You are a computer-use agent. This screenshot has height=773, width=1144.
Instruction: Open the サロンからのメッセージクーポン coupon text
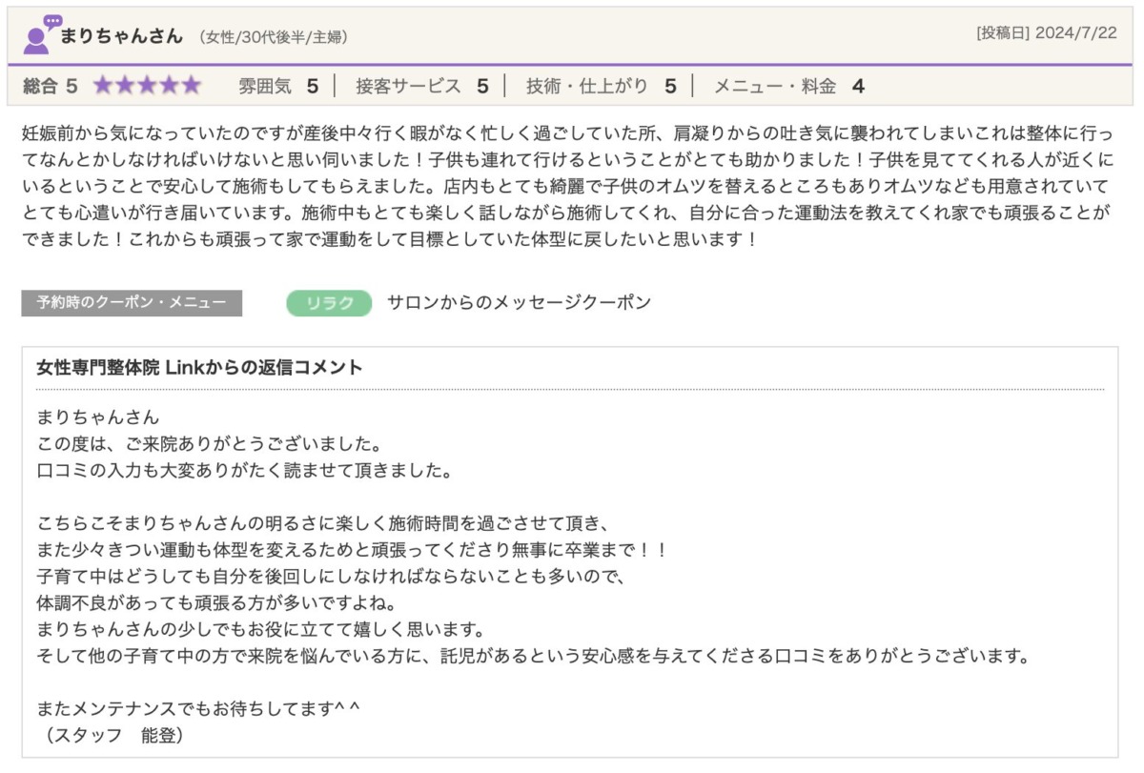(519, 303)
